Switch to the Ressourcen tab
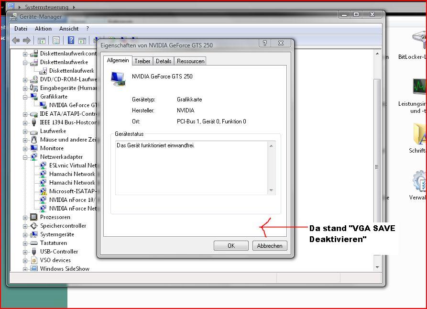This screenshot has width=427, height=309. click(190, 61)
